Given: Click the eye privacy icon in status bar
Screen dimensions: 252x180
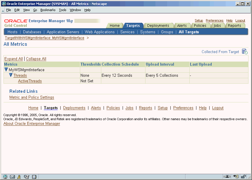Looking at the screenshot, I should coord(235,176).
